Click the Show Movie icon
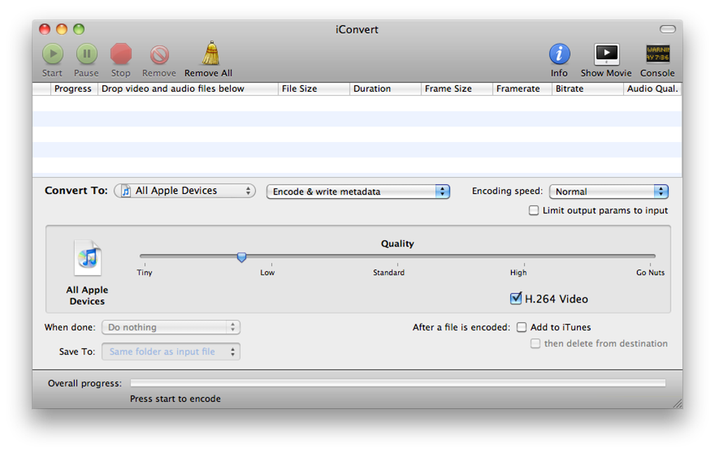Screen dimensions: 715x453 [x=605, y=53]
